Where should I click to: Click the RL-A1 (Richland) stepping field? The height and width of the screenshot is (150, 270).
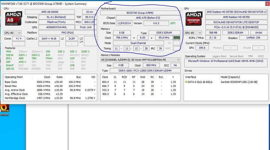click(56, 17)
